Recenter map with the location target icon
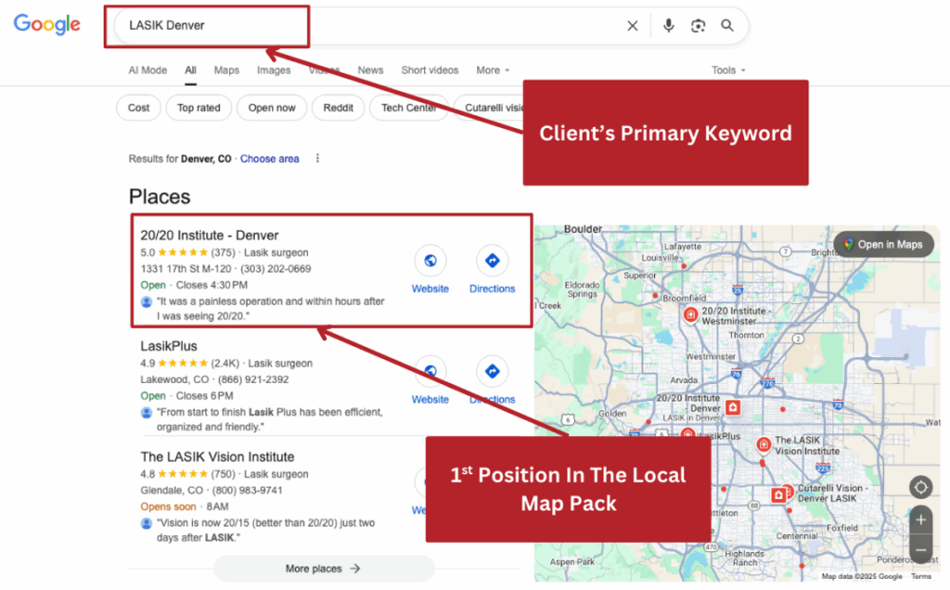Screen dimensions: 950x590 pyautogui.click(x=920, y=487)
